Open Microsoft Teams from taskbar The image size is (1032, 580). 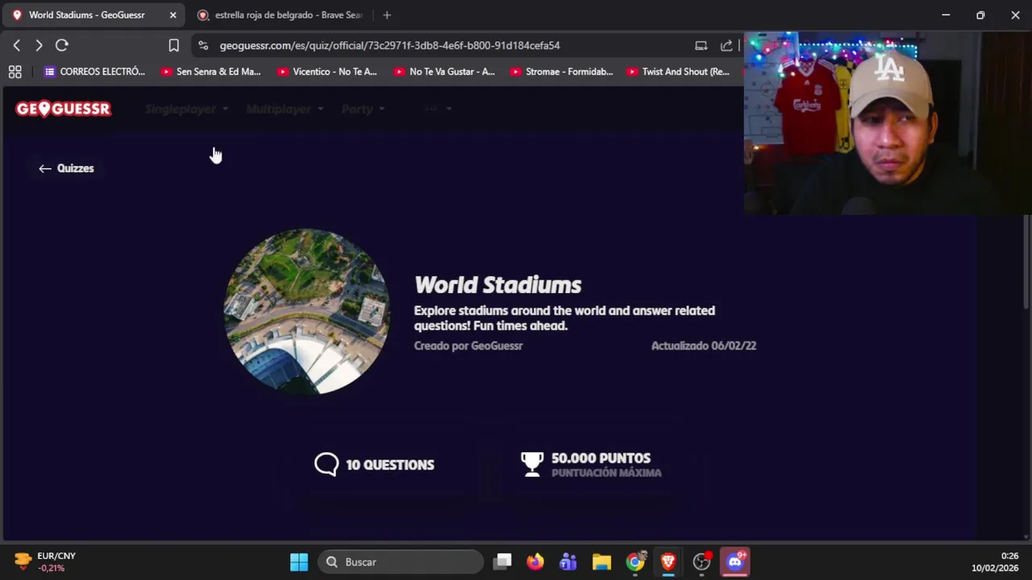point(568,561)
